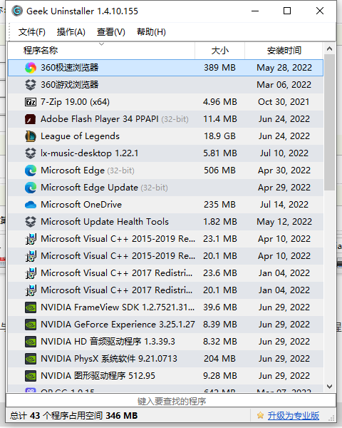This screenshot has height=428, width=342.
Task: Select NVIDIA GeForce Experience 3.25.1.27 text
Action: click(118, 325)
